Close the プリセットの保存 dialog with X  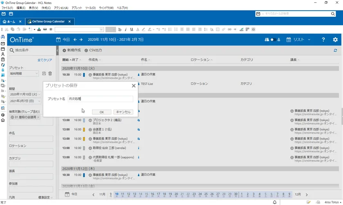134,86
